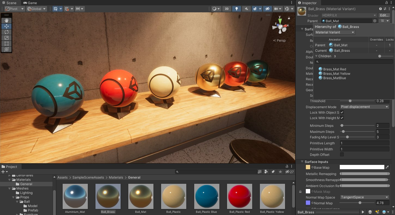Open the Material Variant dropdown

coord(335,32)
